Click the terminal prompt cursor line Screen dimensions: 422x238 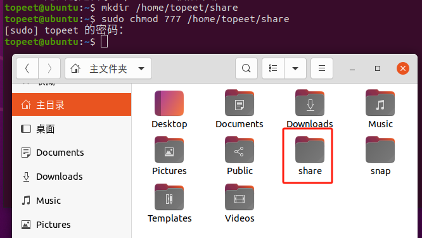(56, 42)
